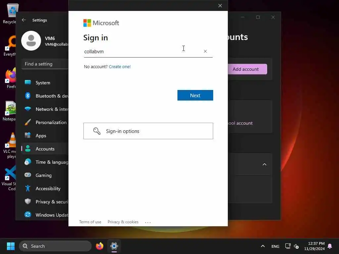The image size is (339, 254).
Task: Open Privacy & security settings
Action: coord(45,201)
